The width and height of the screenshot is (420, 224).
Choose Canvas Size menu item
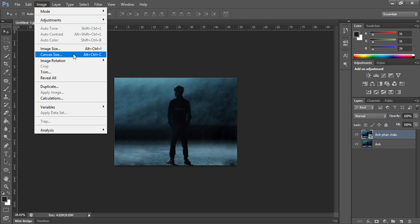click(x=71, y=55)
